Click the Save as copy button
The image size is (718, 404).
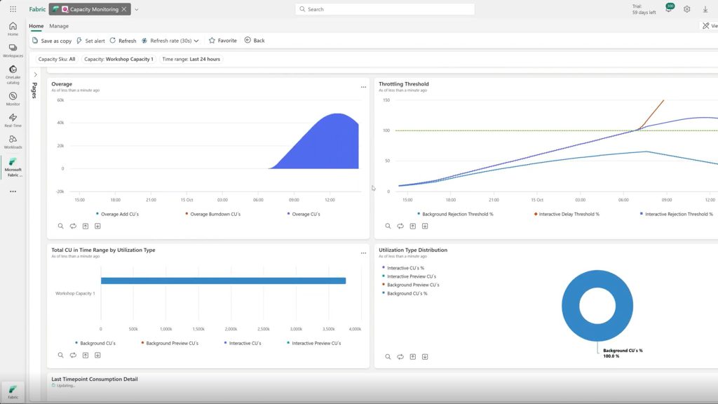[x=53, y=40]
